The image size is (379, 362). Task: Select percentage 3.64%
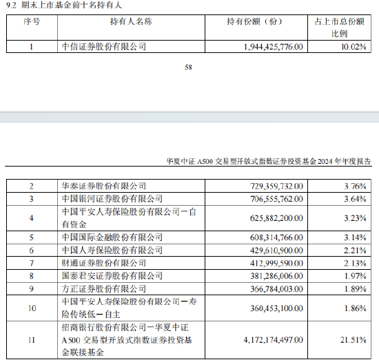356,199
